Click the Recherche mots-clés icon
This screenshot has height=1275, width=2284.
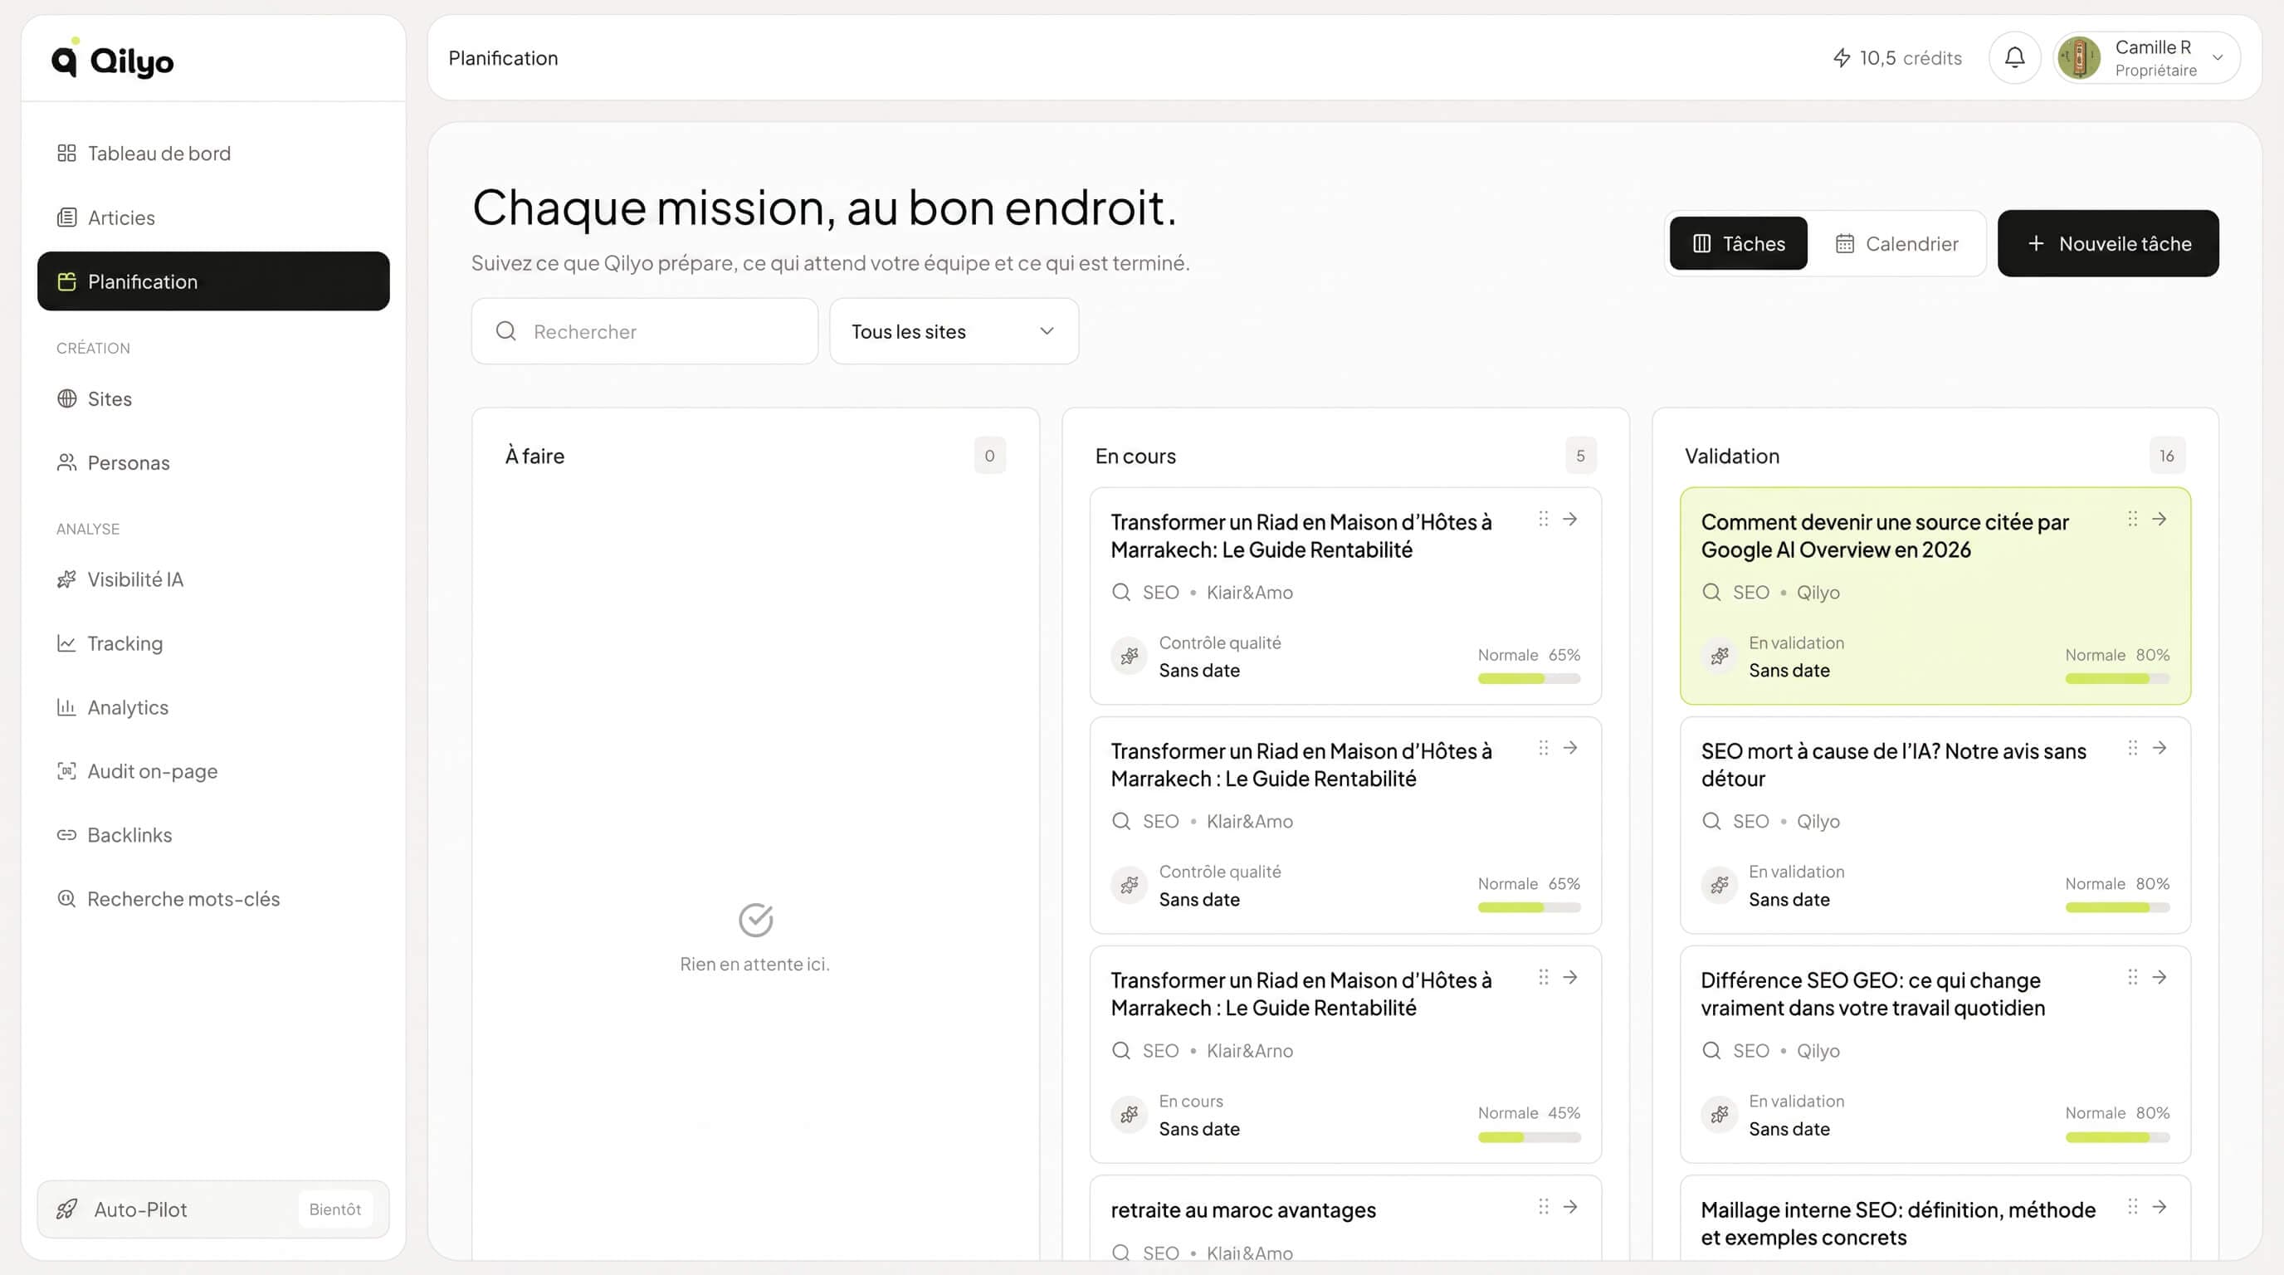point(66,898)
